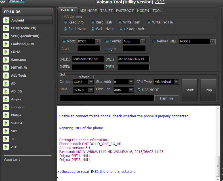Click the Stop button
The height and width of the screenshot is (181, 223).
pos(208,90)
